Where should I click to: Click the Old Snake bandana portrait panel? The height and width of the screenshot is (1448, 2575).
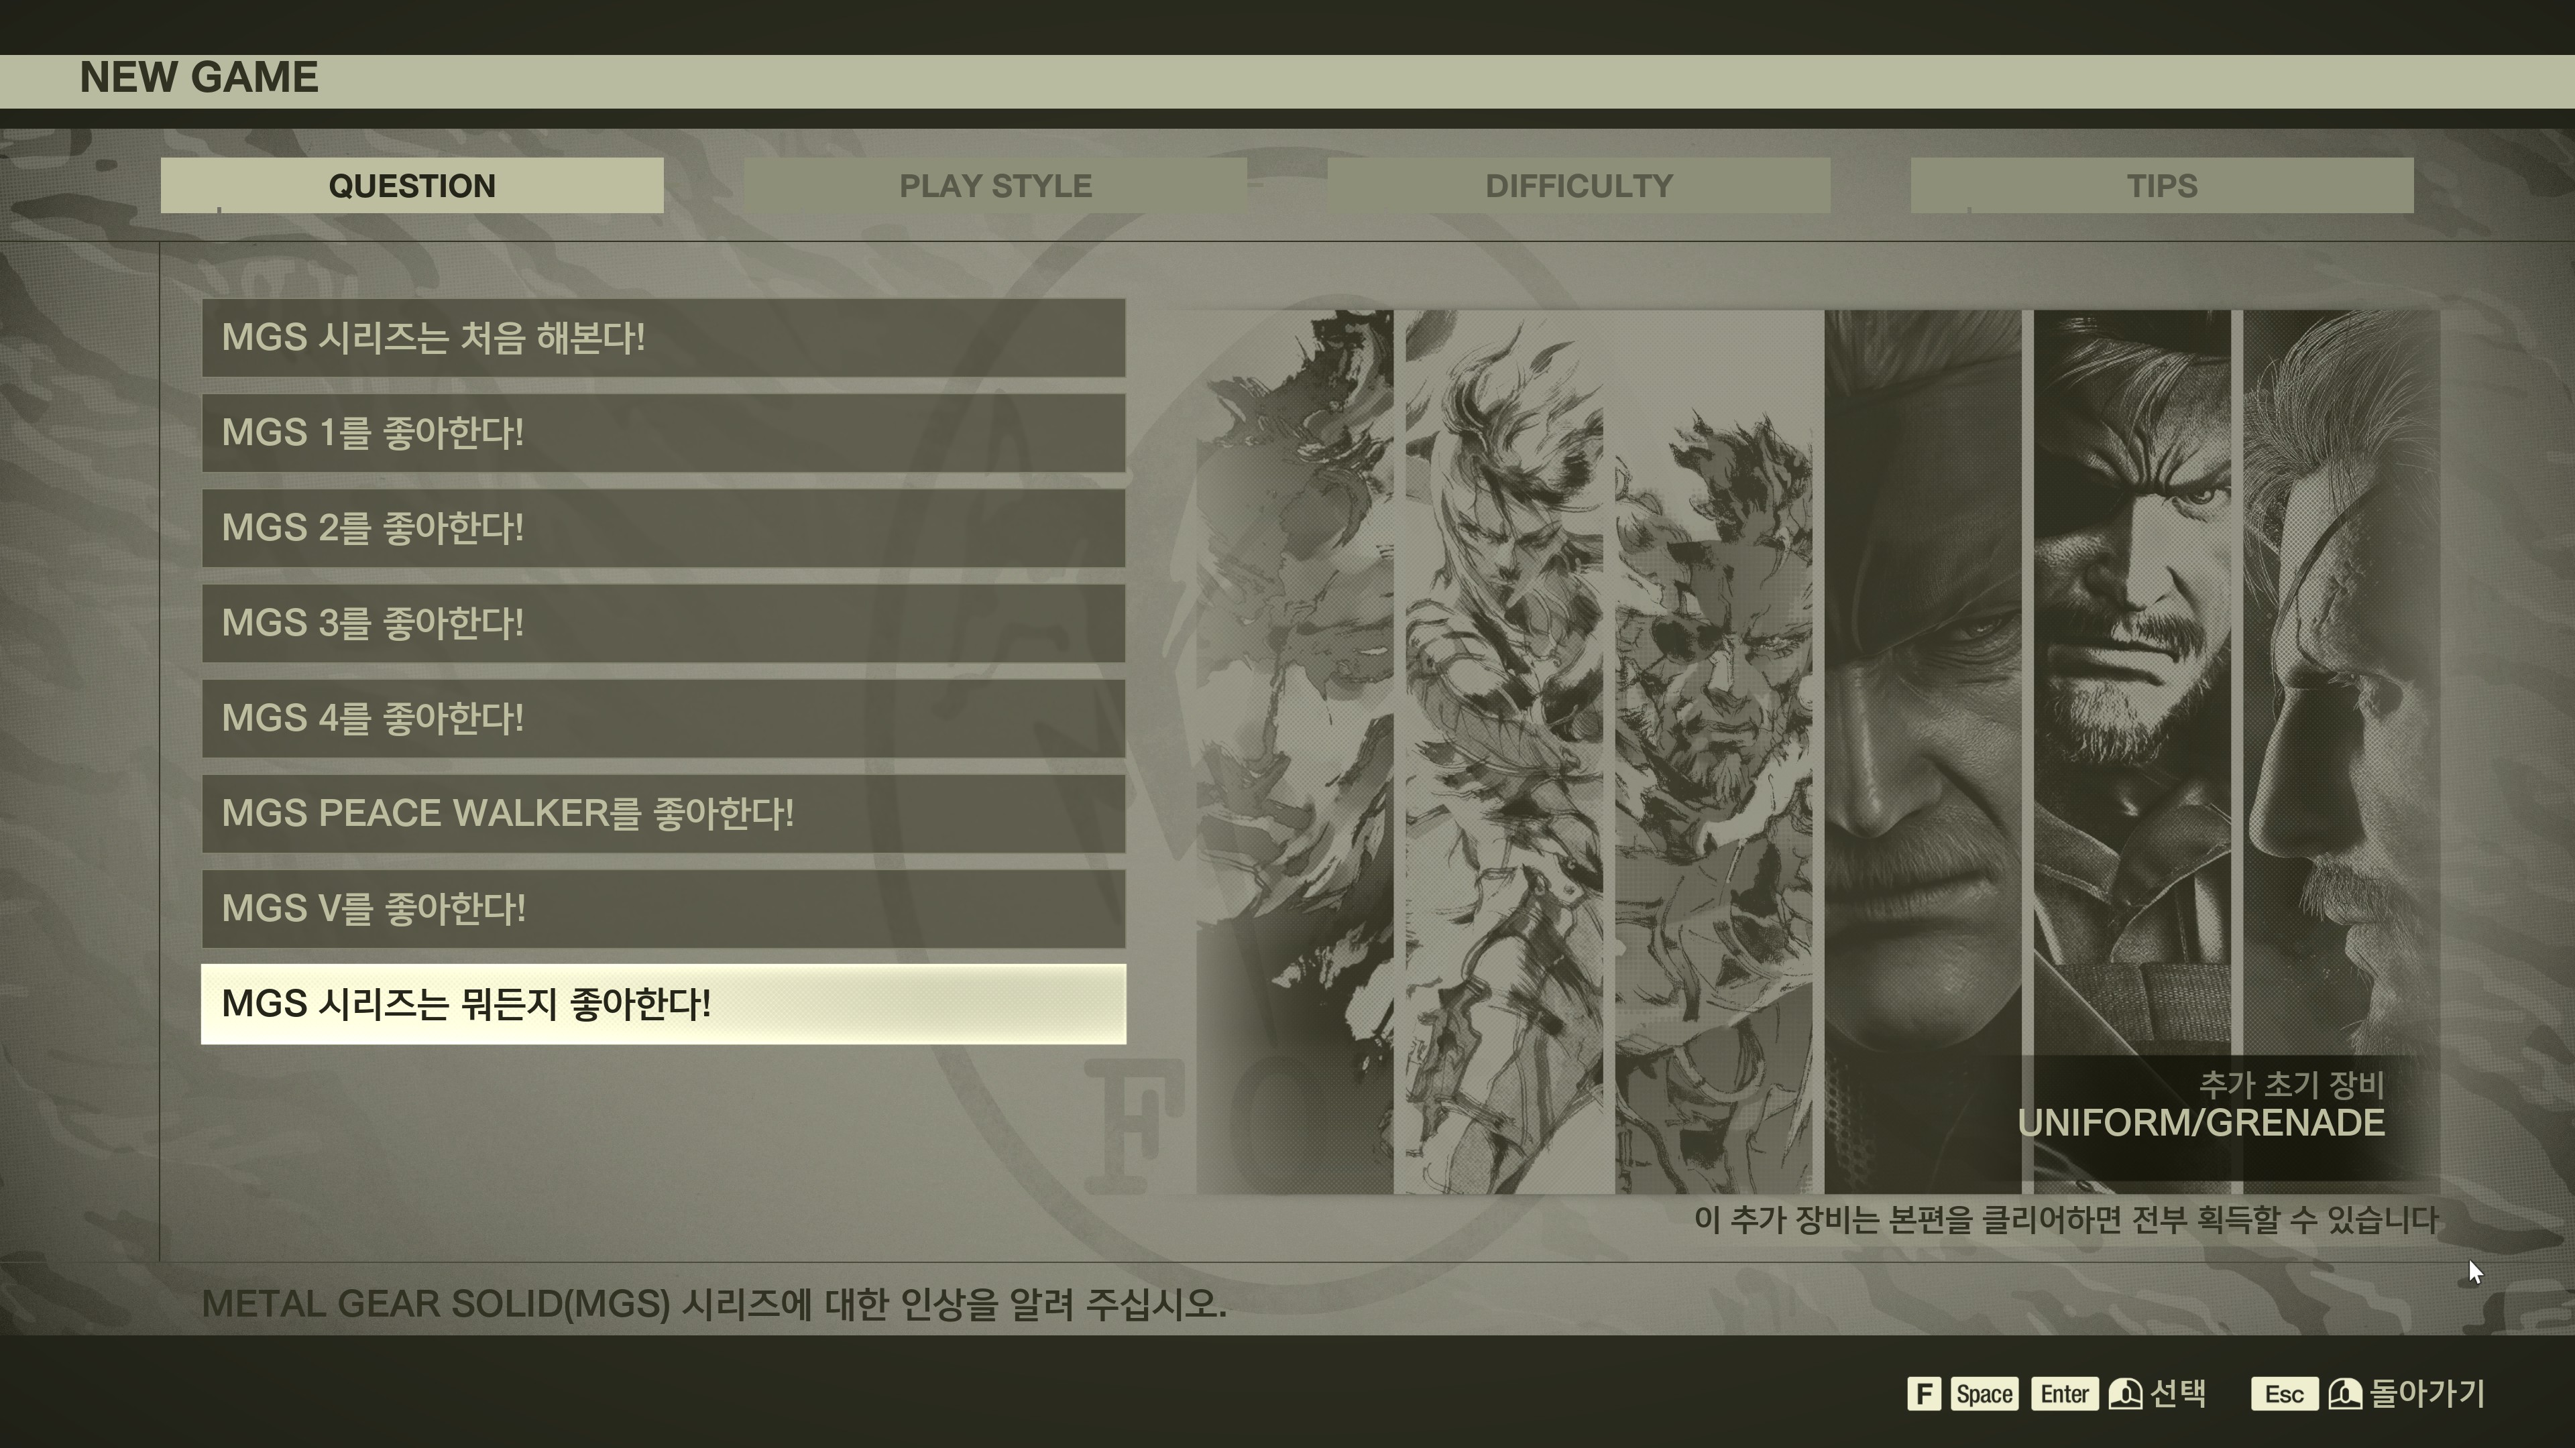(1923, 751)
